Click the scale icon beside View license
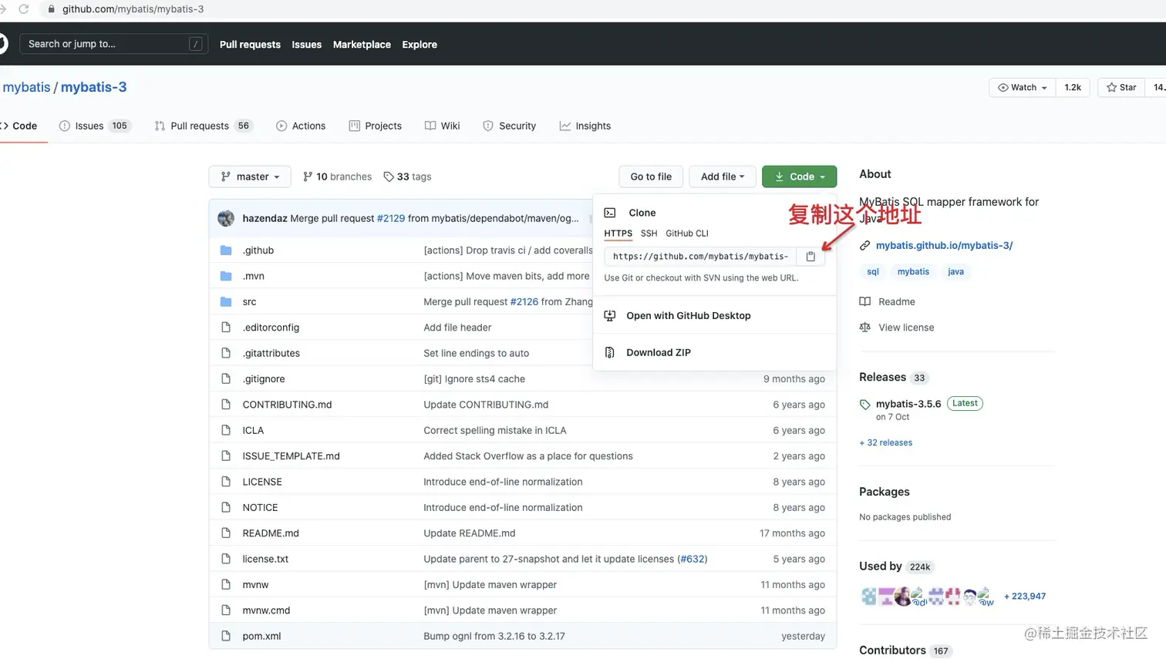This screenshot has height=659, width=1166. click(x=865, y=328)
